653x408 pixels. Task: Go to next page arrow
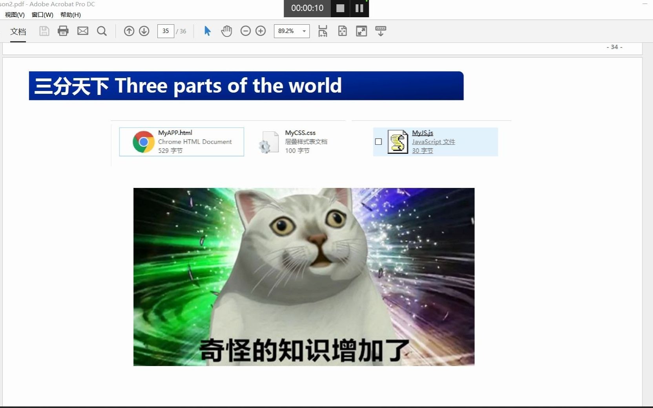tap(144, 31)
